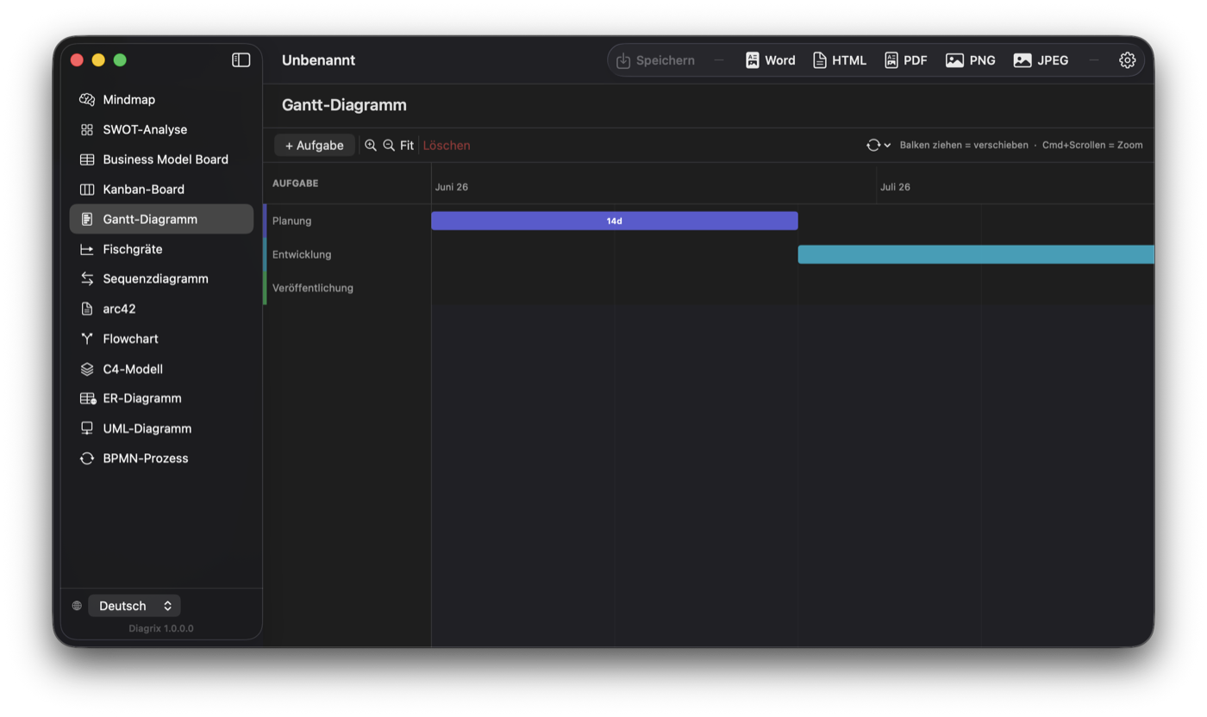Click the Speichern save button
1207x717 pixels.
coord(655,60)
